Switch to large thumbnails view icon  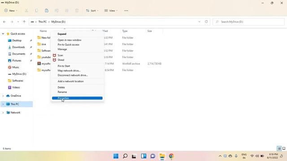point(284,148)
